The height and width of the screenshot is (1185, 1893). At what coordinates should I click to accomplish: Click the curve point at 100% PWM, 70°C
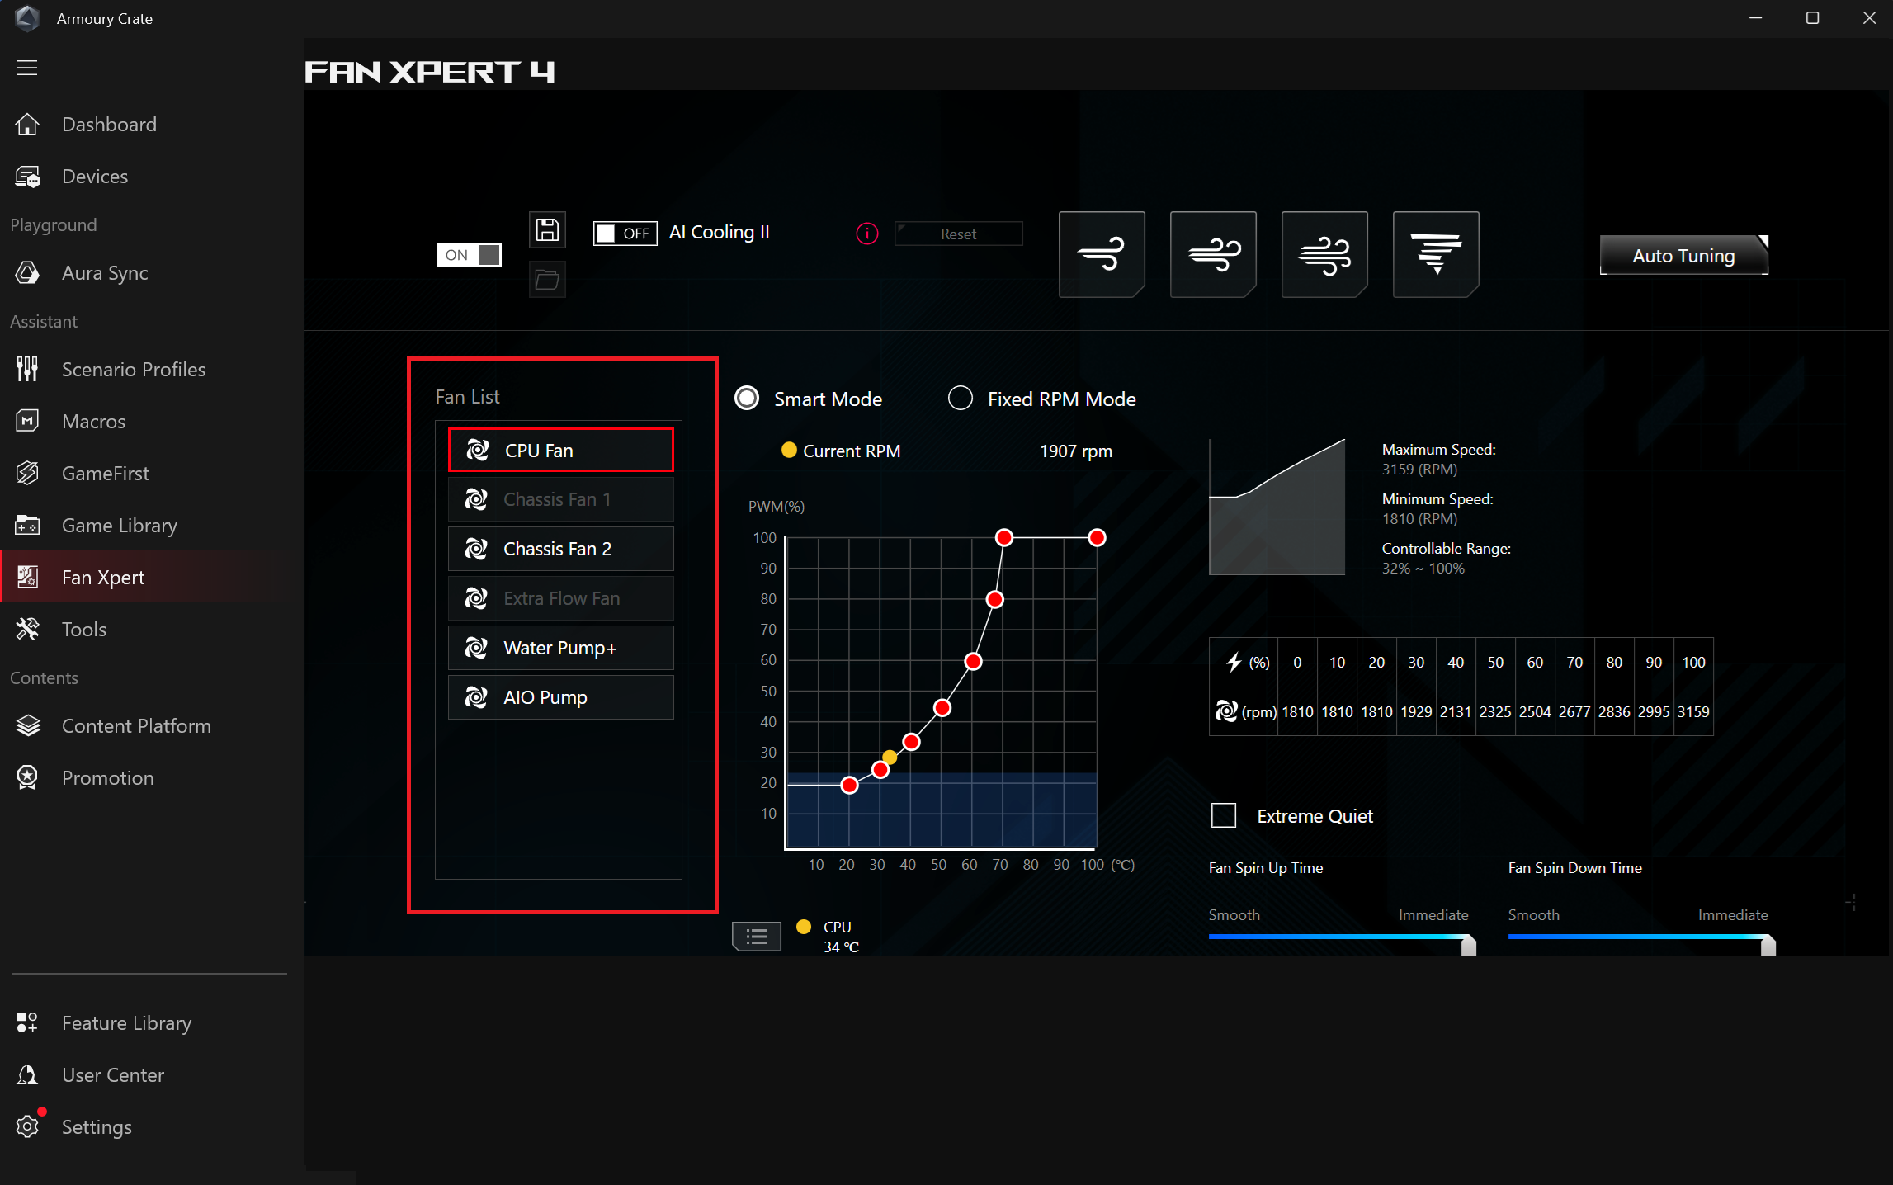[x=1004, y=538]
